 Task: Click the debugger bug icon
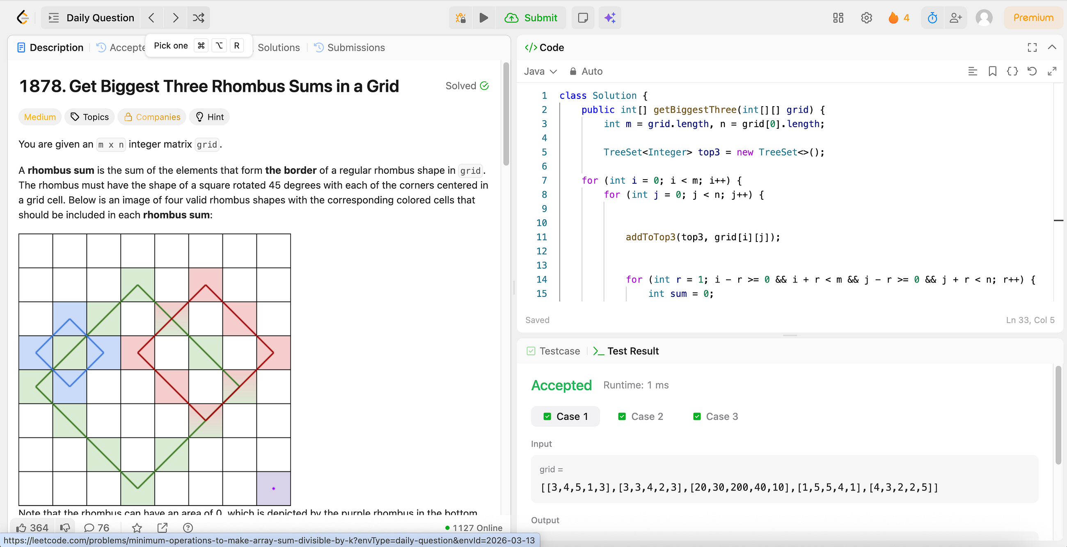click(x=460, y=18)
